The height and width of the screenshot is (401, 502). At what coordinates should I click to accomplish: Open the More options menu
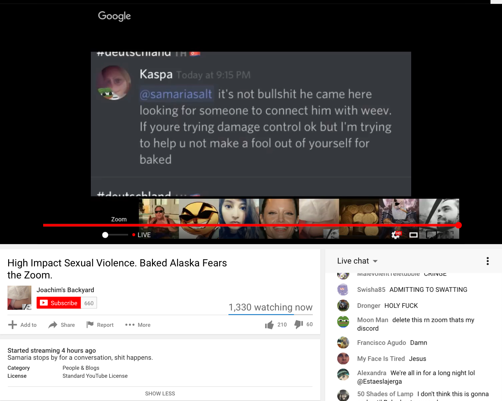coord(138,325)
